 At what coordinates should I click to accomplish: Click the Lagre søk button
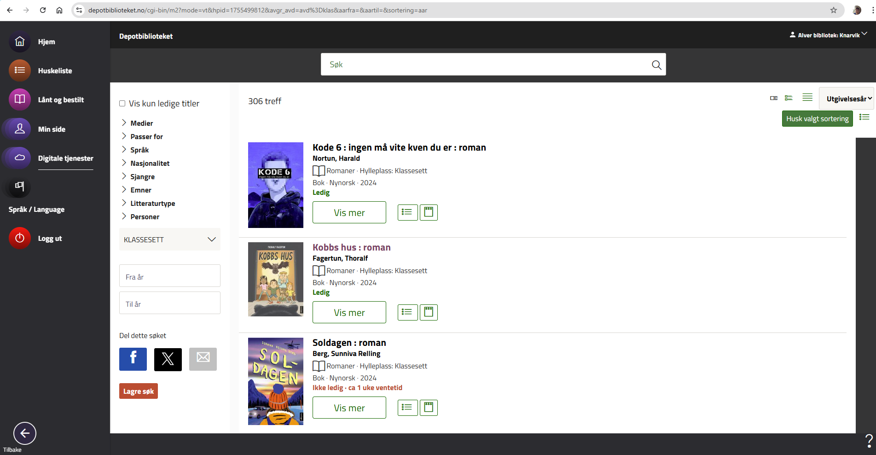[139, 391]
